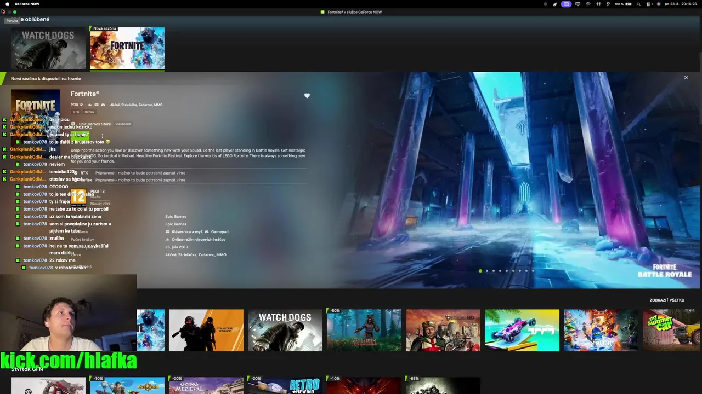Click the RTX tag under Fortnite title

point(76,112)
